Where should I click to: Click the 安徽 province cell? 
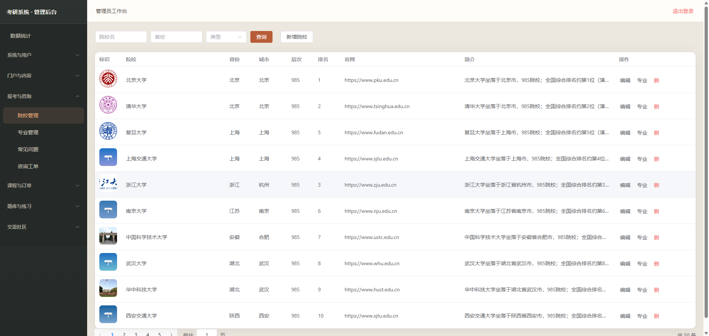[234, 237]
